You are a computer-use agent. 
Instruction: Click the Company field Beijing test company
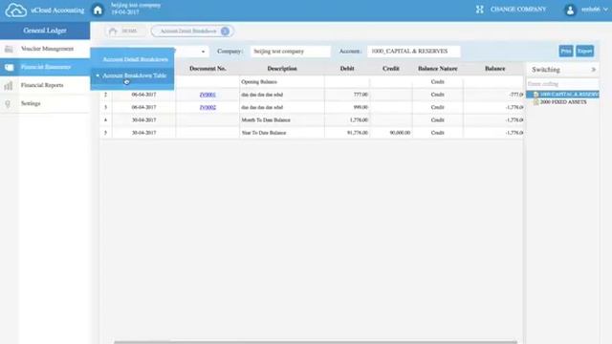(x=291, y=51)
